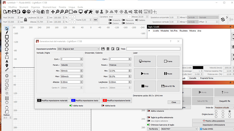Click the black layer color swatch
Image resolution: width=234 pixels, height=131 pixels.
tap(198, 67)
